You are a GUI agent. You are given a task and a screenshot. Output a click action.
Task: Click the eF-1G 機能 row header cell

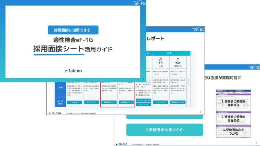[x=60, y=103]
